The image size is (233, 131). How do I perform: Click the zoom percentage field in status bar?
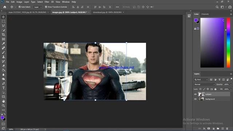(11, 130)
